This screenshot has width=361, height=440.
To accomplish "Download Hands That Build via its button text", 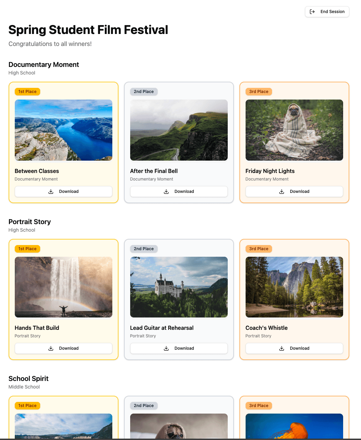I will click(69, 348).
